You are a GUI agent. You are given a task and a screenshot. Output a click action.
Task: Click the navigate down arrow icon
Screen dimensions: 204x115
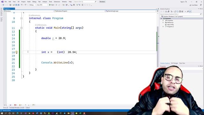click(x=29, y=105)
